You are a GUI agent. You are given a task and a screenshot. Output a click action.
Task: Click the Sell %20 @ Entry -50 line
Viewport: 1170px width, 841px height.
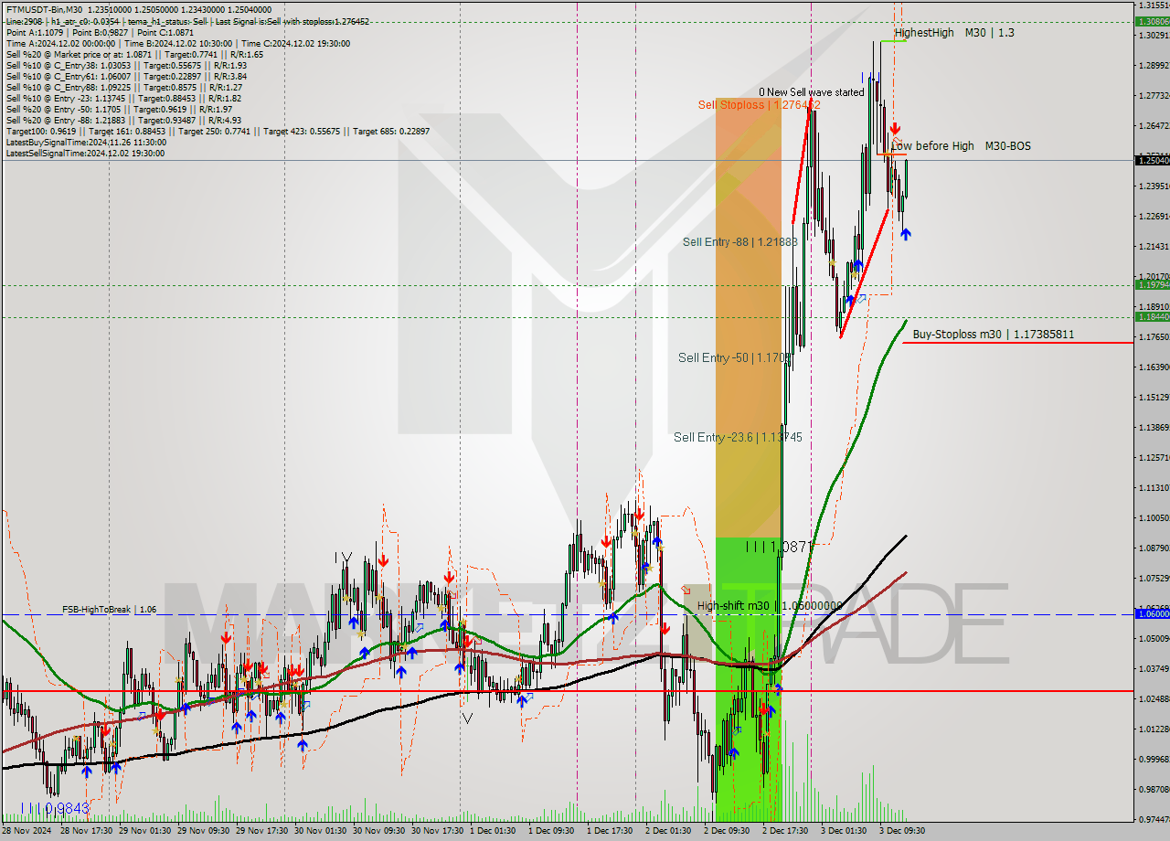[x=121, y=109]
